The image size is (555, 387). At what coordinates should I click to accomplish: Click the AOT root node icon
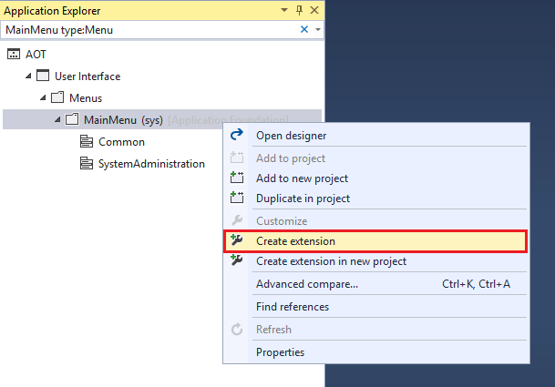13,55
